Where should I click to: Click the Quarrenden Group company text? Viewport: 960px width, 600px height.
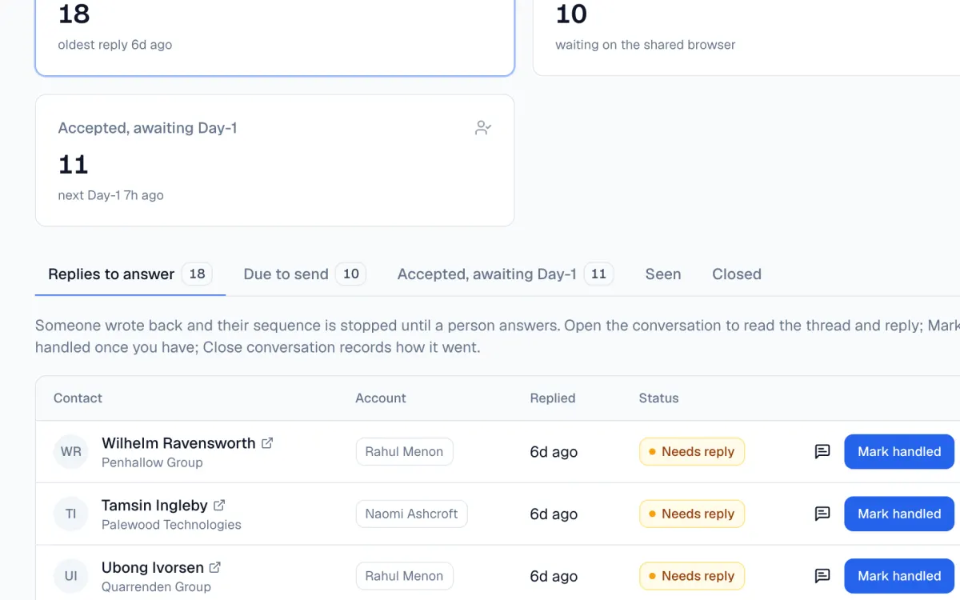(156, 587)
